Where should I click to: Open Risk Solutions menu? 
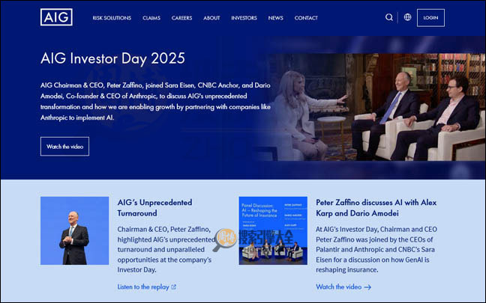tap(112, 18)
